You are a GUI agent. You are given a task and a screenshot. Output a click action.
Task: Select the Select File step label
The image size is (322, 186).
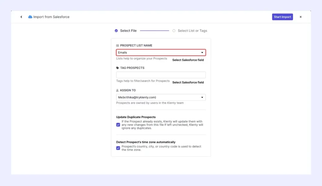[x=128, y=31]
